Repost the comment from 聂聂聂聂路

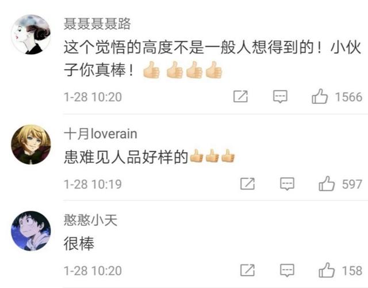click(x=240, y=96)
